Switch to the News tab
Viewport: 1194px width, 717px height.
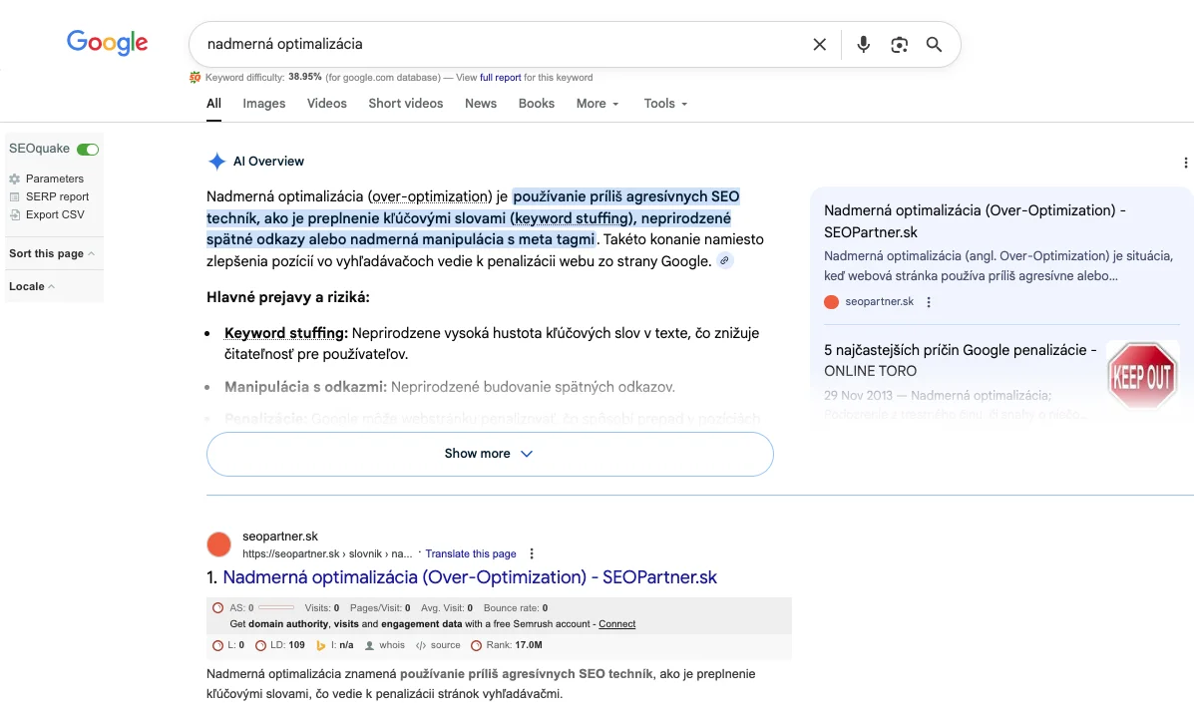[480, 104]
